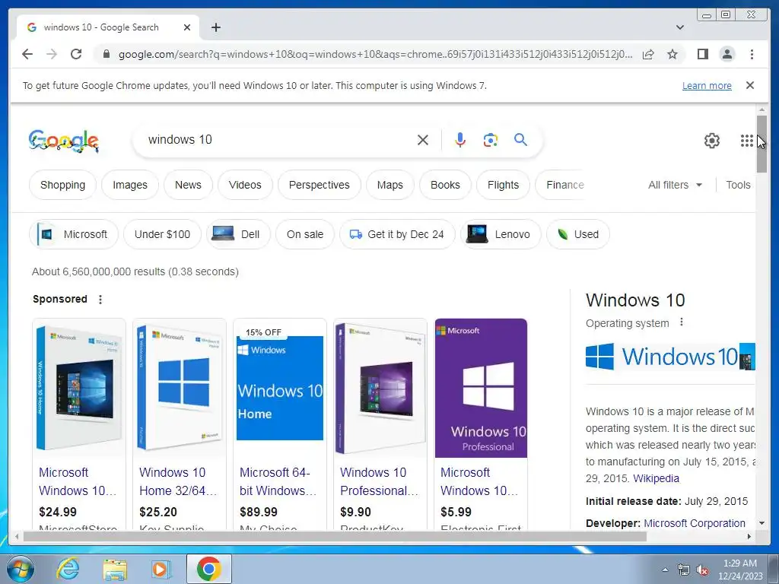Click the padlock site info icon
This screenshot has height=584, width=779.
click(106, 54)
